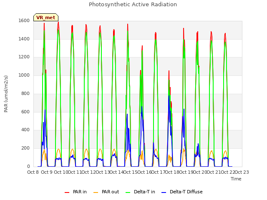Click the 1600 y-axis tick label
267x200 pixels.
point(24,20)
